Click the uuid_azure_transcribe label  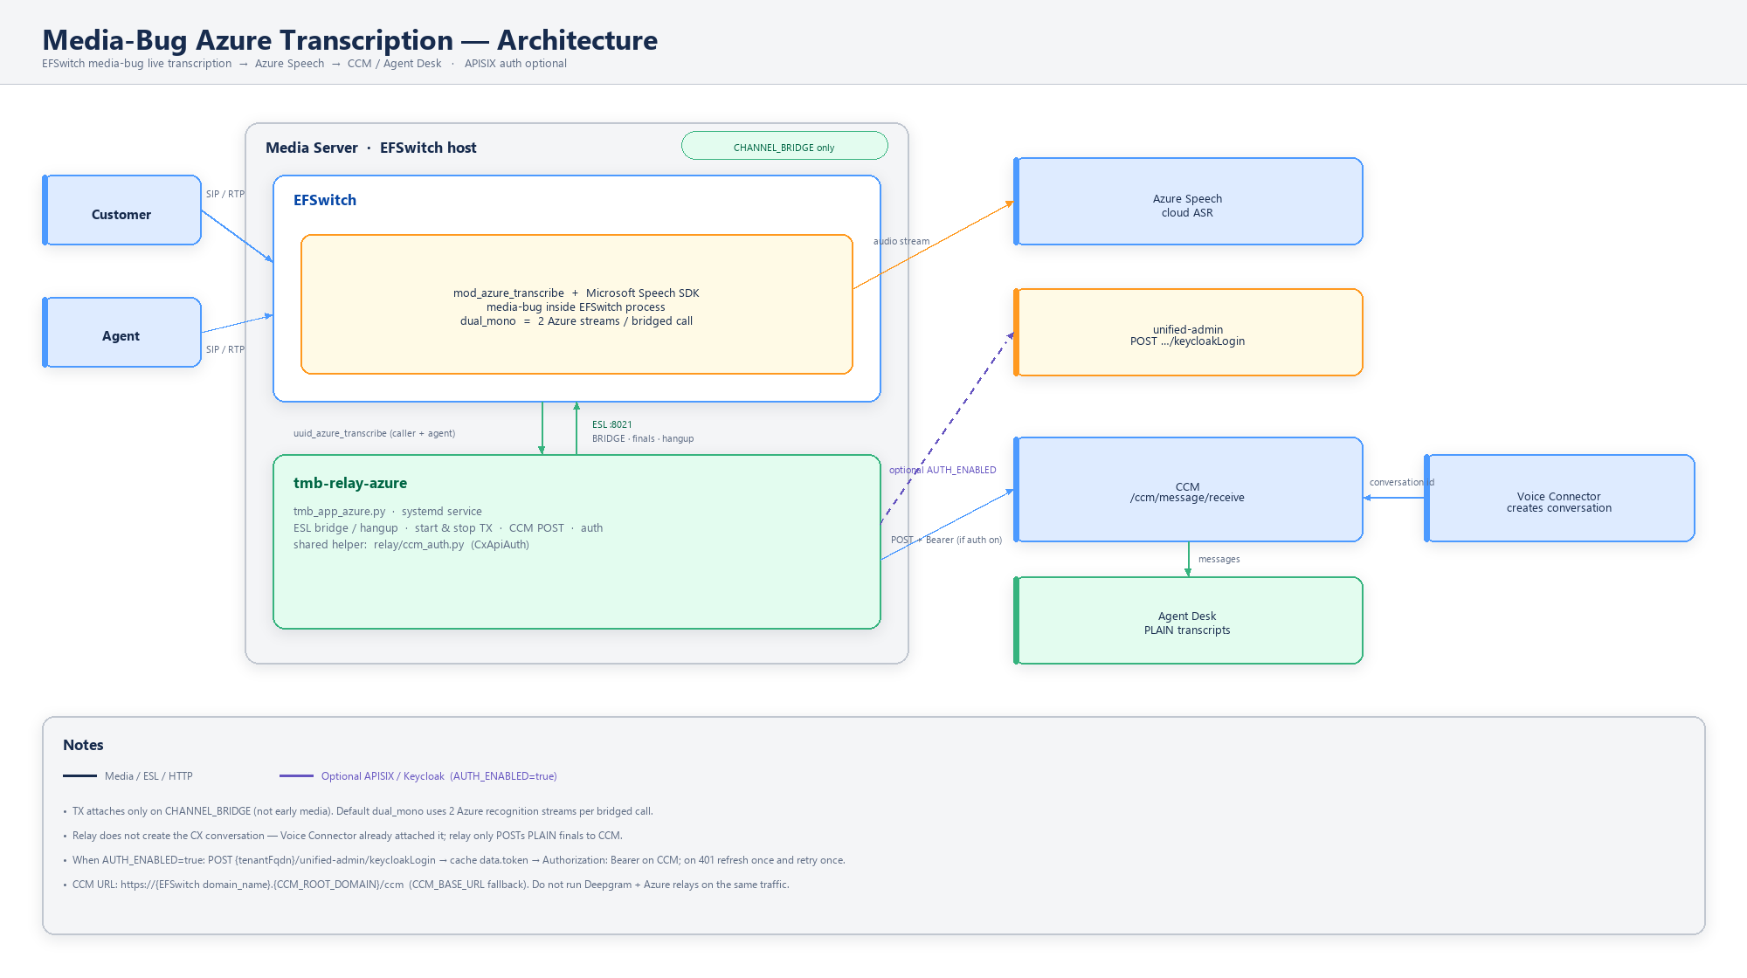tap(374, 433)
